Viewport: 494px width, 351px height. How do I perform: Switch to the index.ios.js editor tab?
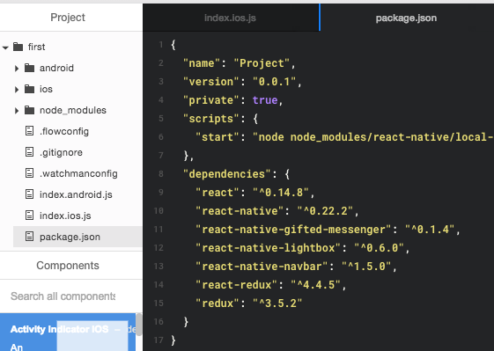pyautogui.click(x=231, y=18)
